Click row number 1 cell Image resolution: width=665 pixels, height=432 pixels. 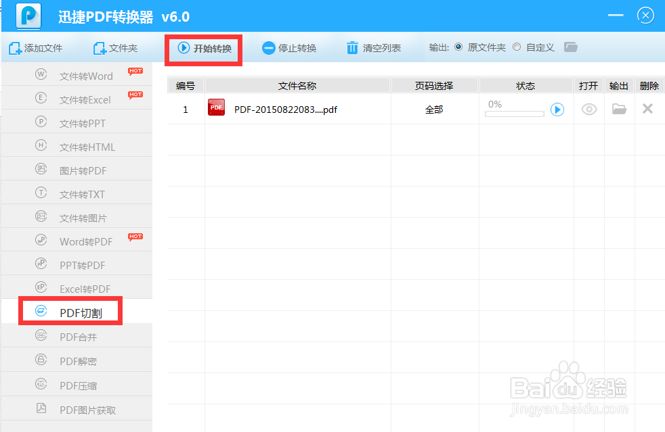tap(186, 110)
